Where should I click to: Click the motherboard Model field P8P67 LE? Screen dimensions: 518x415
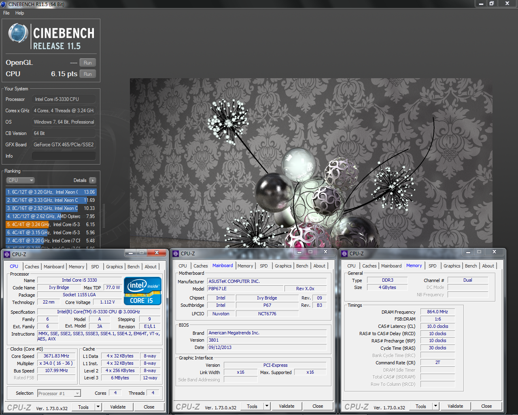pos(245,289)
